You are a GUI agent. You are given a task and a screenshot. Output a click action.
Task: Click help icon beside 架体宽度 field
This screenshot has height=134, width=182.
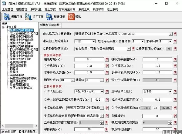point(106,129)
